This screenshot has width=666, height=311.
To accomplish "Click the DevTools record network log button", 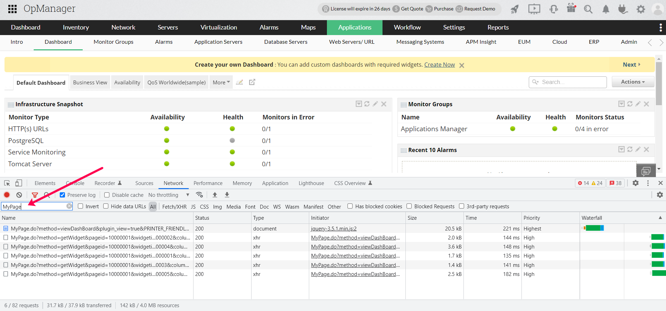I will (x=7, y=195).
